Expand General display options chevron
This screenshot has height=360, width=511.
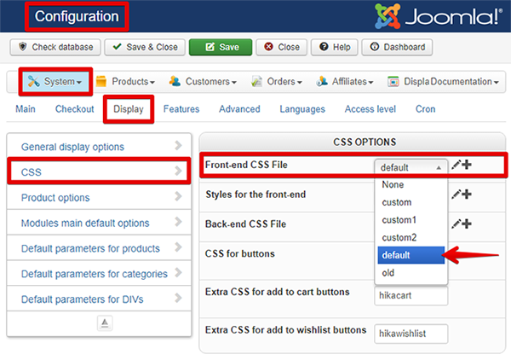178,146
